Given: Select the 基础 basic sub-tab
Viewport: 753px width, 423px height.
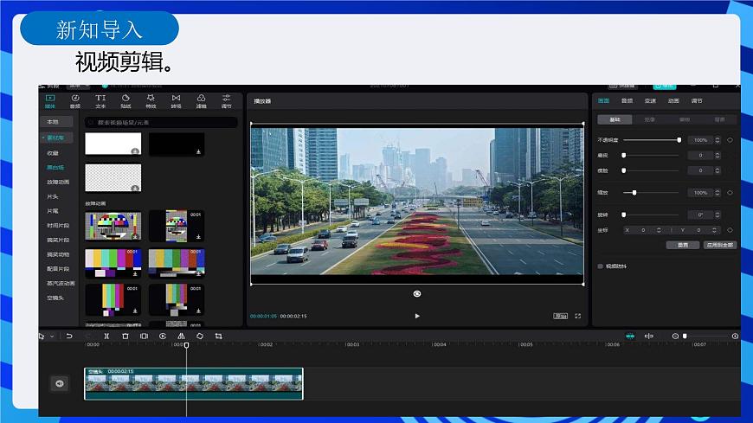Looking at the screenshot, I should [615, 119].
